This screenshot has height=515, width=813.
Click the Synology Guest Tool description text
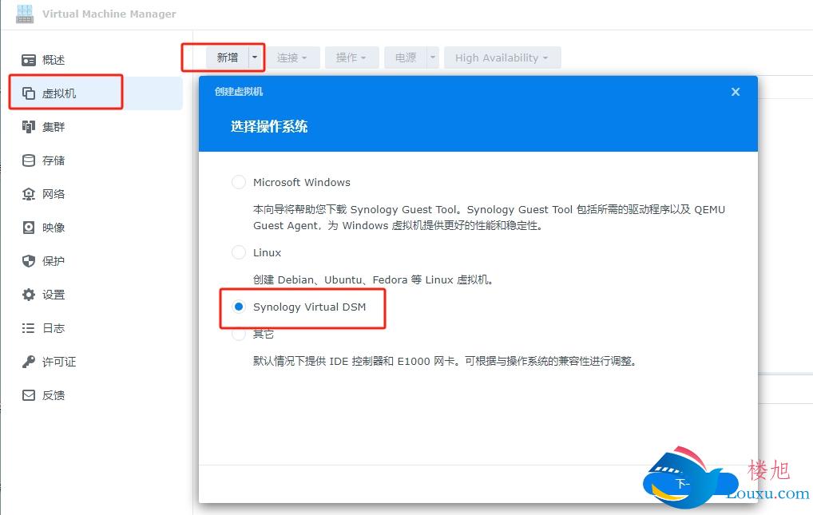[x=489, y=217]
